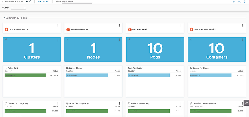Click the link icon on Containers tile
Screen dimensions: 249x117
pos(191,39)
